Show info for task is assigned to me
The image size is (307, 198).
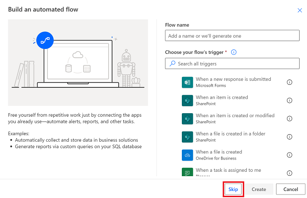290,173
